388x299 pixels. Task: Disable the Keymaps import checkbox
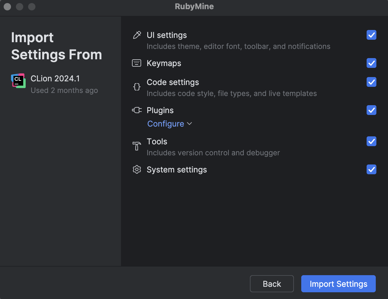tap(371, 63)
